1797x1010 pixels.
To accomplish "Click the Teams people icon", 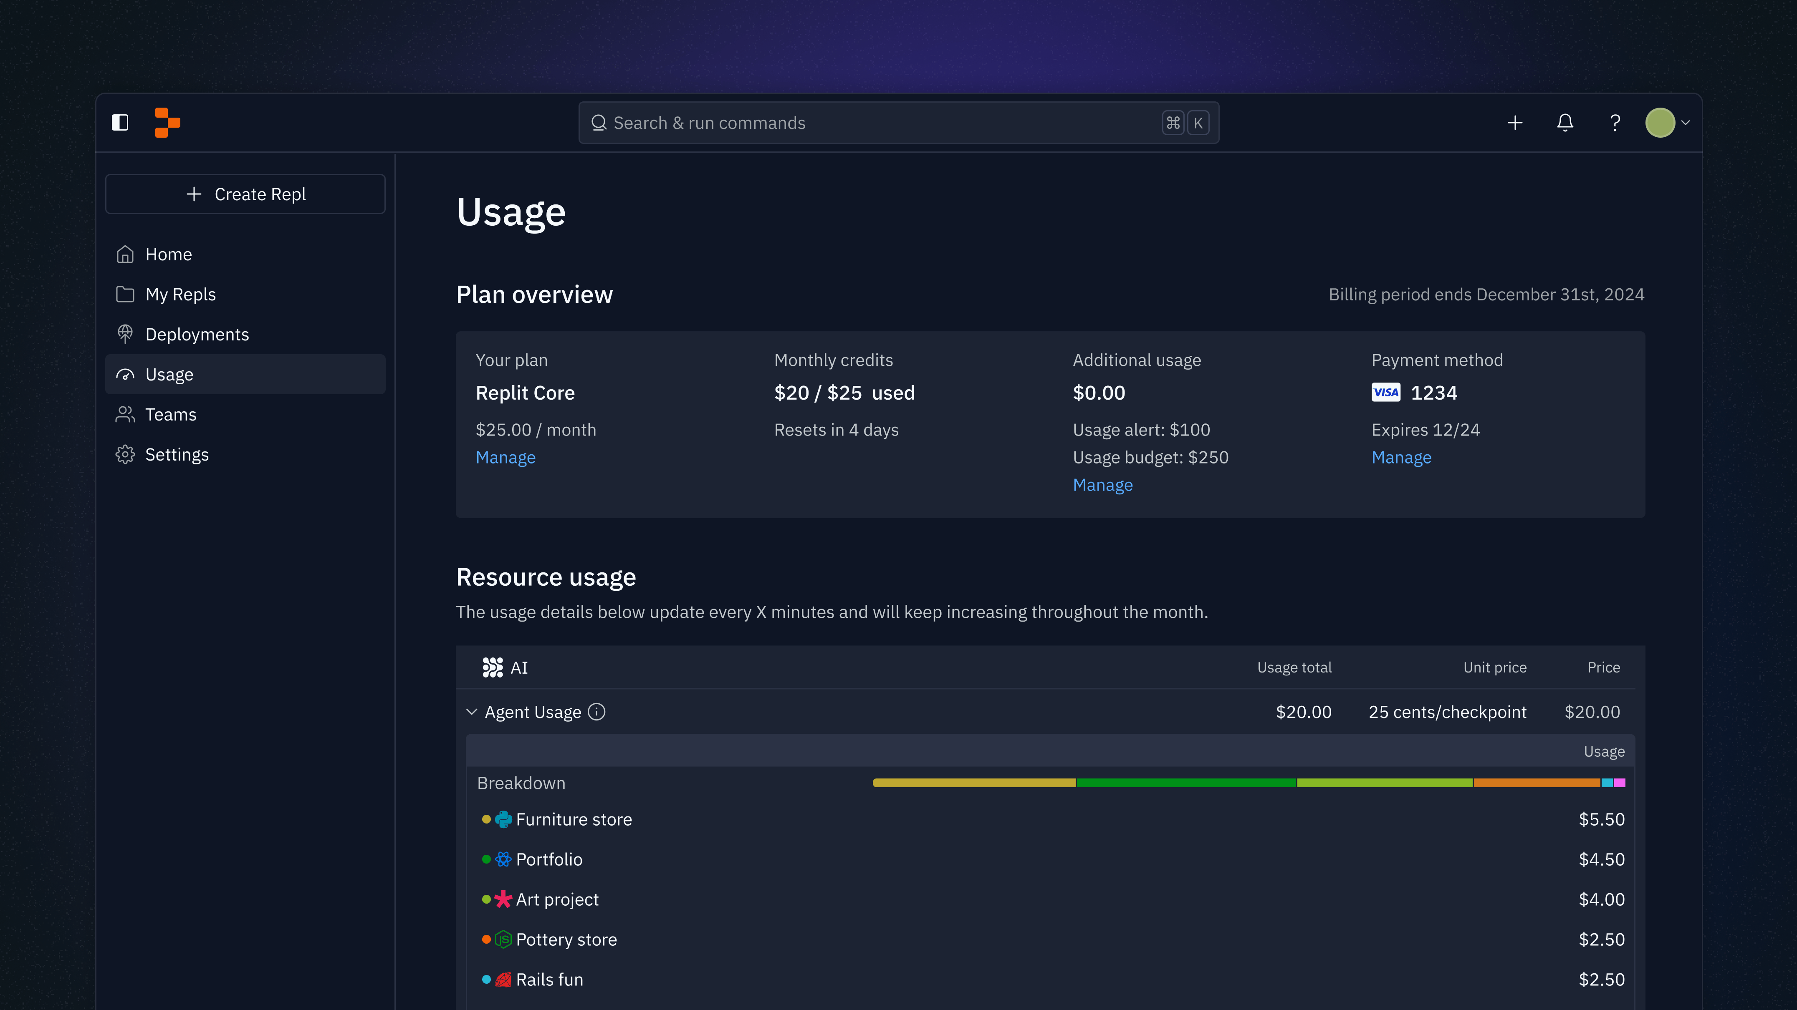I will coord(125,415).
